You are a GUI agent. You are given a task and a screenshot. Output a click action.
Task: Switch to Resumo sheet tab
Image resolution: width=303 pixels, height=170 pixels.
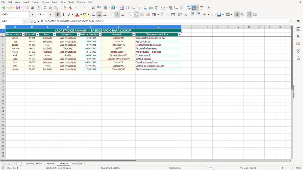[50, 164]
